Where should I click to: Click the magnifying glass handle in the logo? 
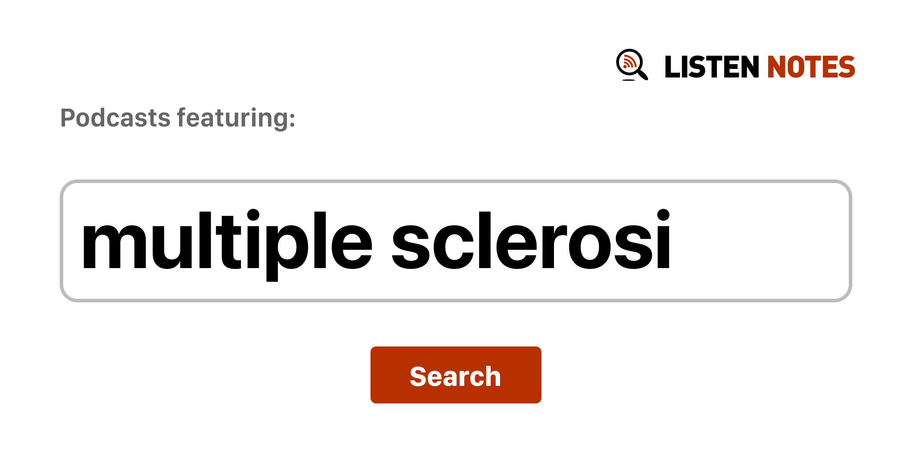pyautogui.click(x=643, y=75)
